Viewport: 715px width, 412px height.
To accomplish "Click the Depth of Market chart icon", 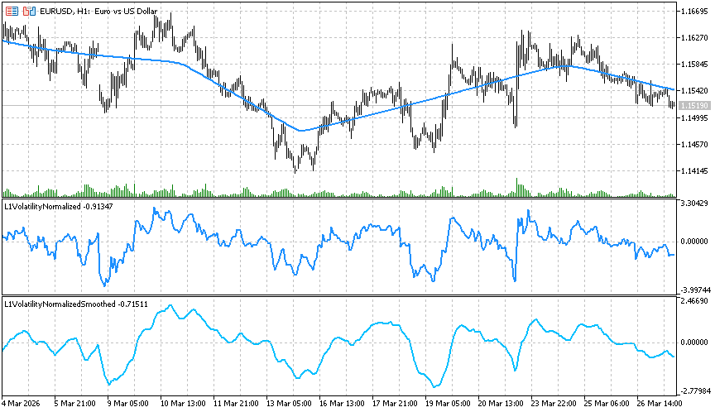I will [29, 11].
